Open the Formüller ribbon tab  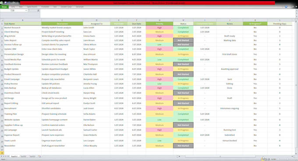pos(45,7)
